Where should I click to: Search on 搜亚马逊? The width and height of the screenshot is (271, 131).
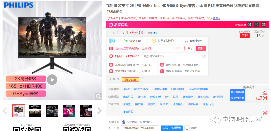point(208,104)
